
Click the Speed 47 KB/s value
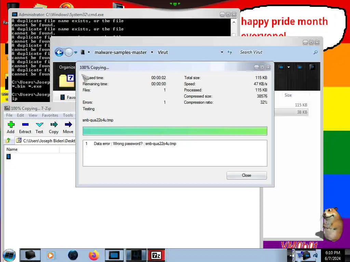(260, 84)
